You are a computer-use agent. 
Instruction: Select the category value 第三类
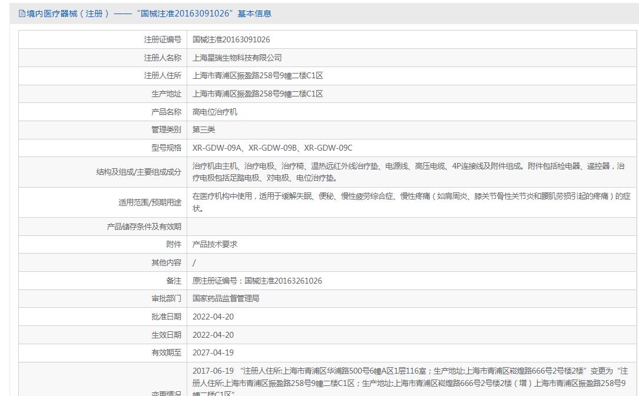tap(203, 129)
